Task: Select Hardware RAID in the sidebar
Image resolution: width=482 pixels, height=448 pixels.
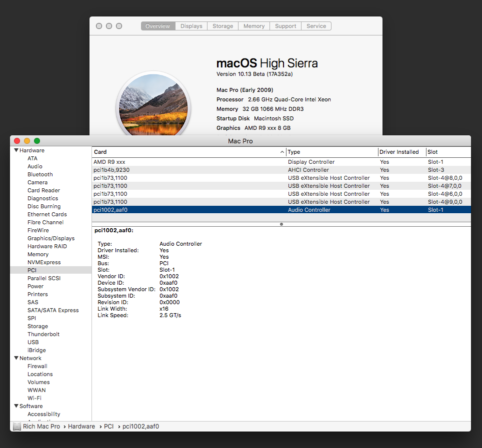Action: (x=47, y=246)
